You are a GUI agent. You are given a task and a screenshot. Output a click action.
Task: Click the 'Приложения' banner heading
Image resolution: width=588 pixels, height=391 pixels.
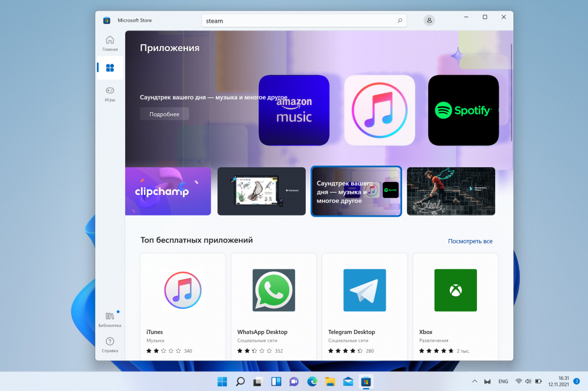point(169,48)
